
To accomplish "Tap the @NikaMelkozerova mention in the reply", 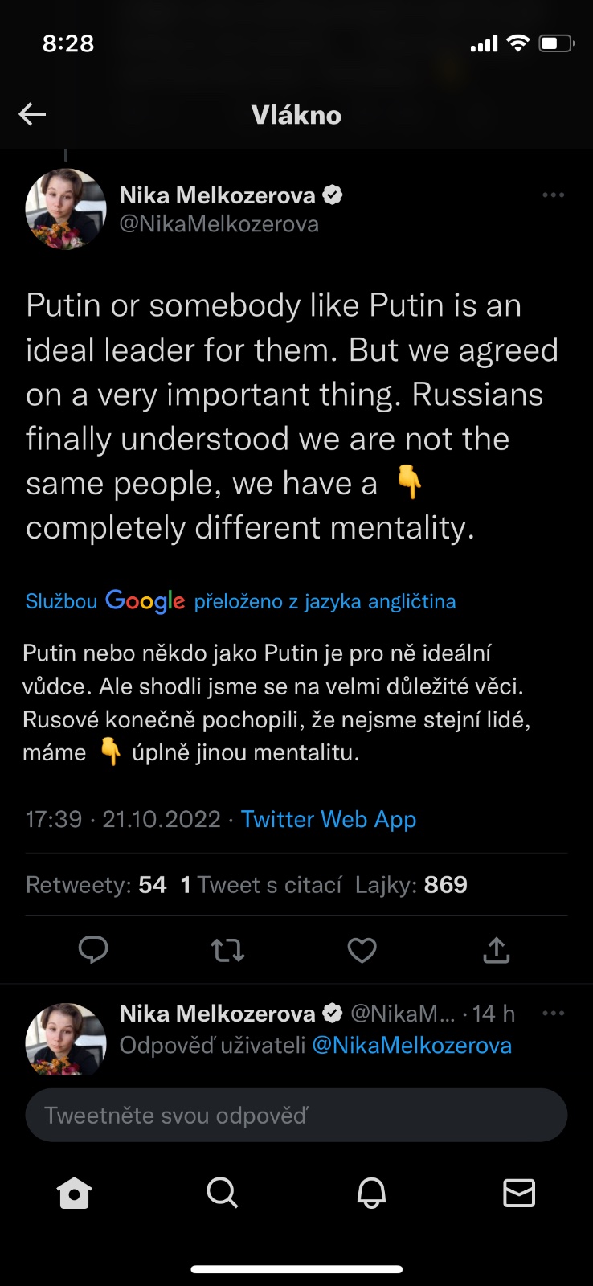I will click(x=411, y=1045).
